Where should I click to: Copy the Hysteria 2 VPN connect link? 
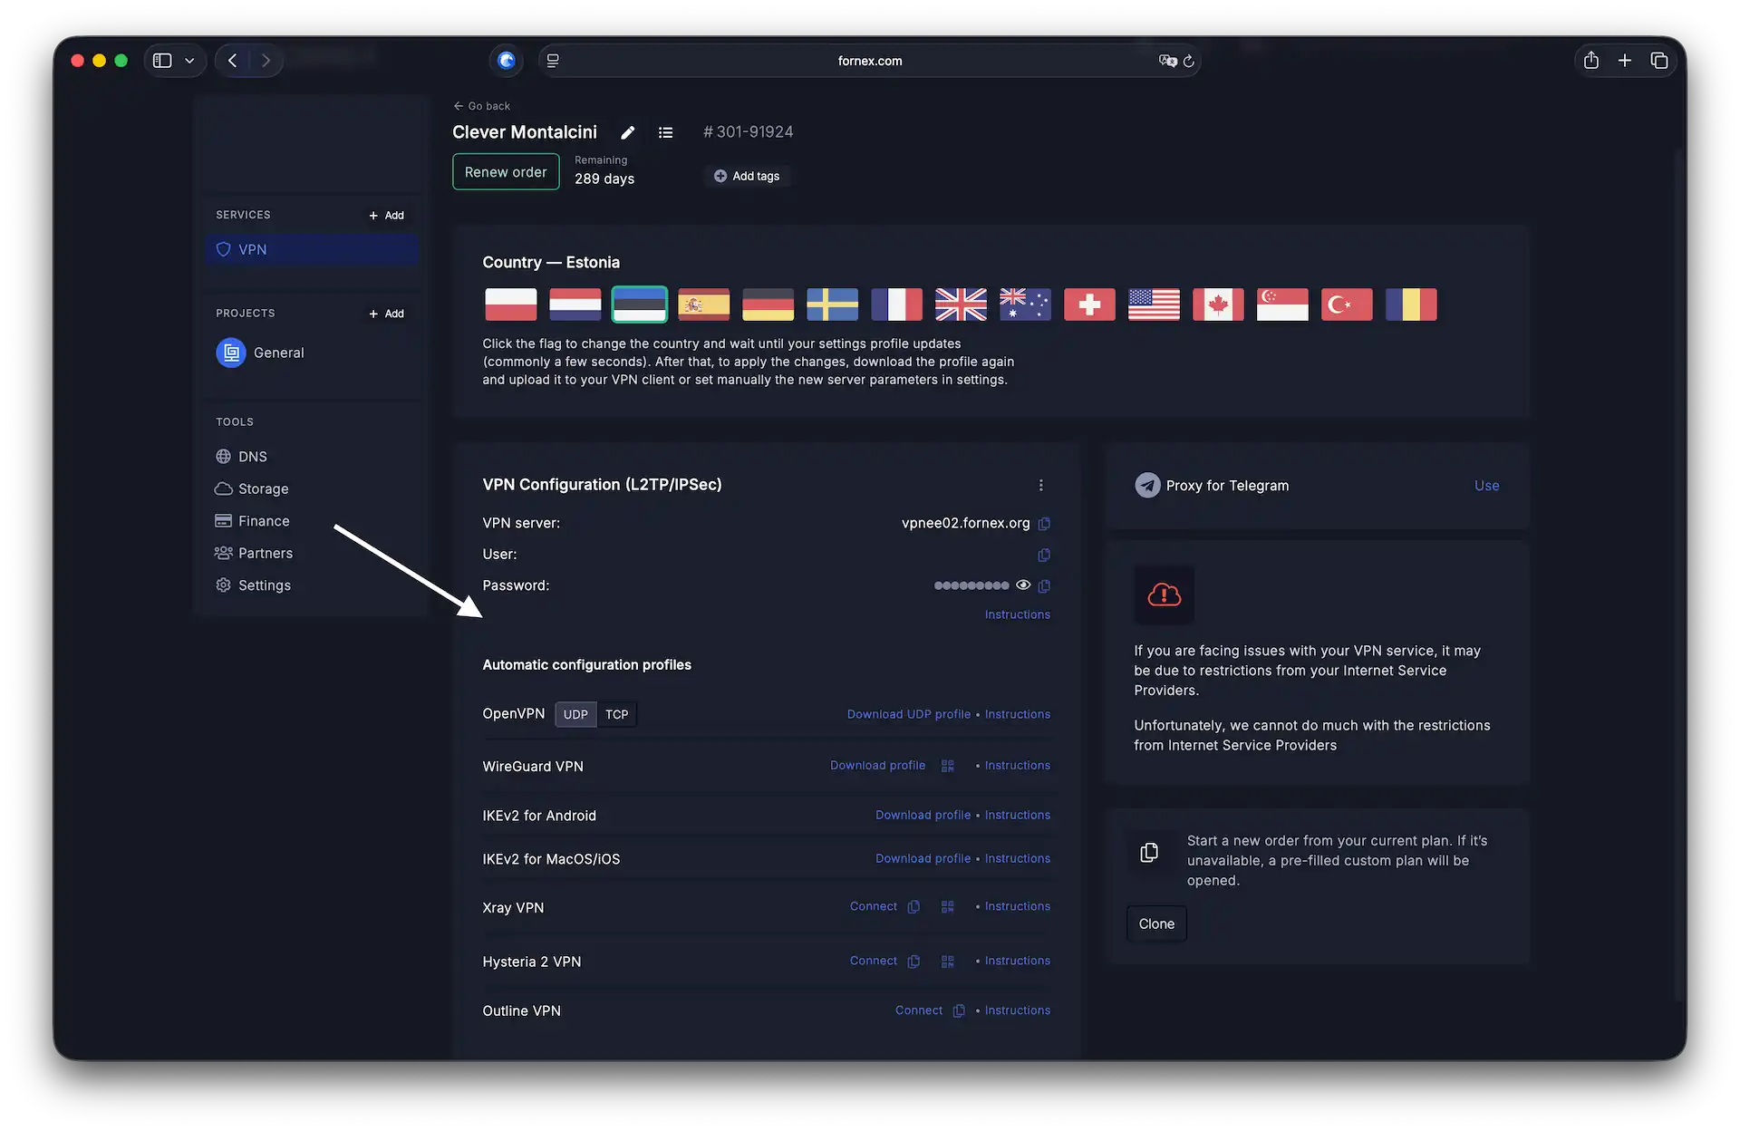pyautogui.click(x=913, y=962)
